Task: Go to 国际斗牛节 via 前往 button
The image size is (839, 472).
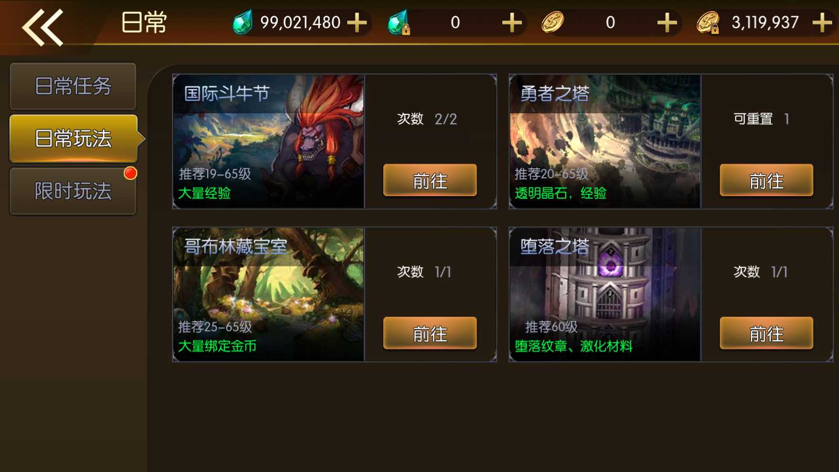Action: (x=430, y=180)
